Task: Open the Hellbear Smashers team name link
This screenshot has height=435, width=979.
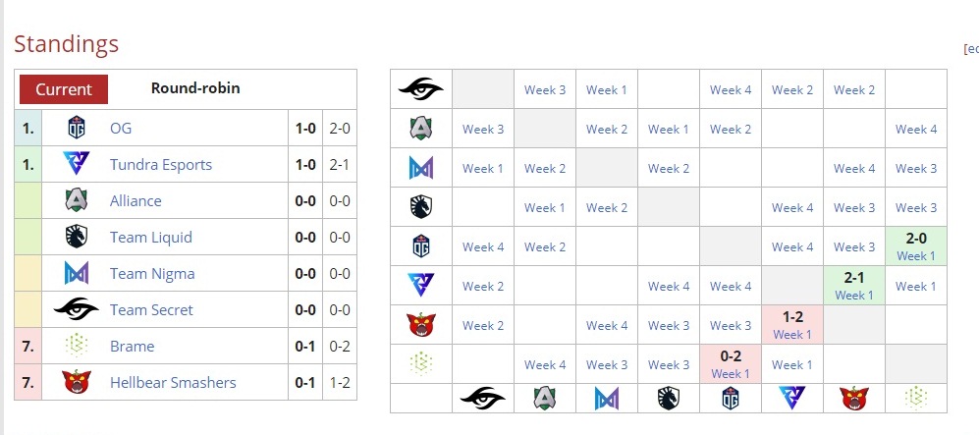Action: (173, 382)
